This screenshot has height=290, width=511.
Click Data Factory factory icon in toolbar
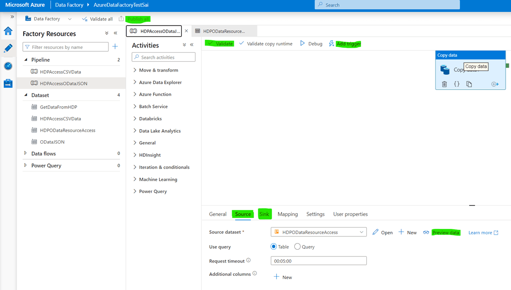[28, 18]
